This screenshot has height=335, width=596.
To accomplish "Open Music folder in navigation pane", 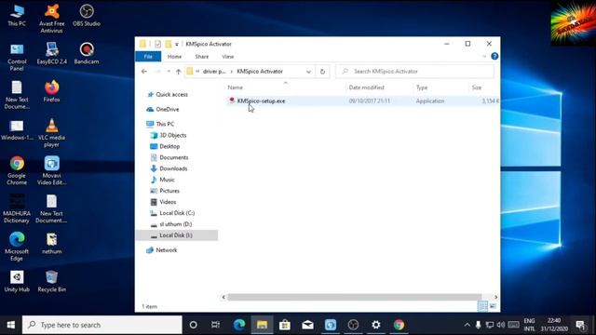I will pyautogui.click(x=167, y=180).
